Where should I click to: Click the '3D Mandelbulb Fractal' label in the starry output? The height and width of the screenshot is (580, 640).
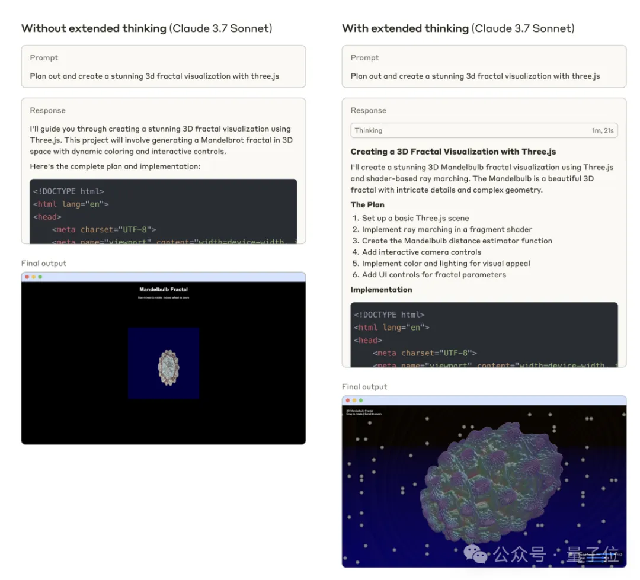click(360, 411)
